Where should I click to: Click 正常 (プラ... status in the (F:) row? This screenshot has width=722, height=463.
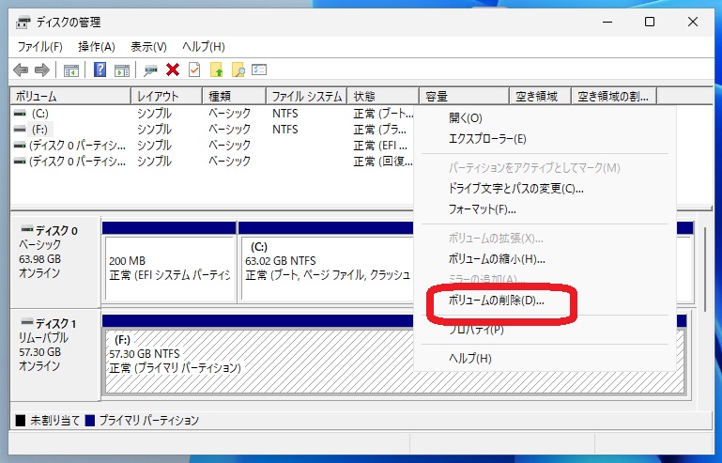coord(380,130)
